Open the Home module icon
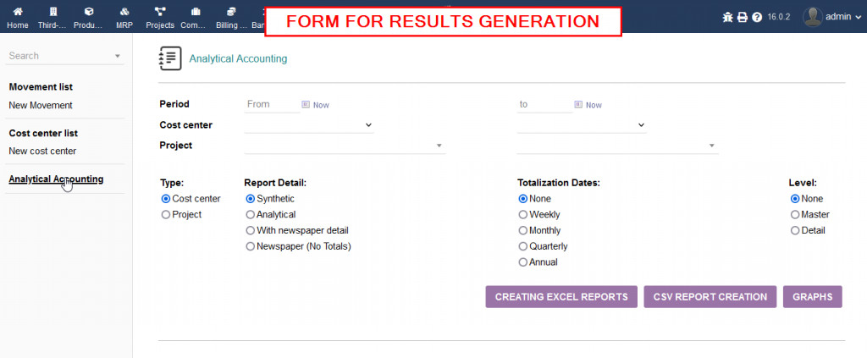867x358 pixels. tap(17, 13)
